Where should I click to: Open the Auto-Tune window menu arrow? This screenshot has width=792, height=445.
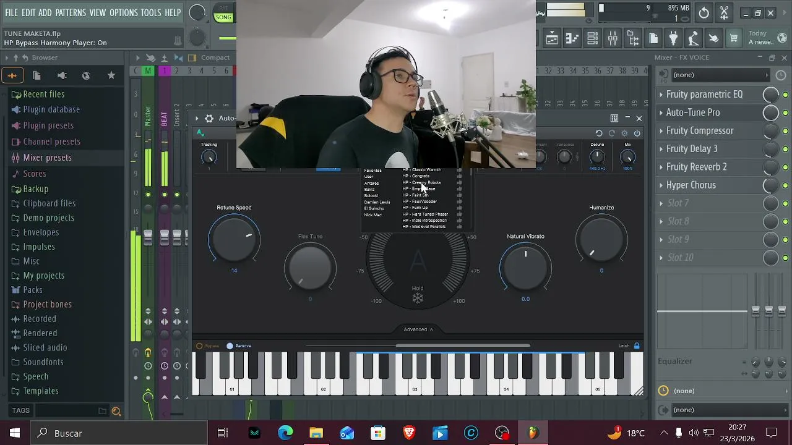197,119
